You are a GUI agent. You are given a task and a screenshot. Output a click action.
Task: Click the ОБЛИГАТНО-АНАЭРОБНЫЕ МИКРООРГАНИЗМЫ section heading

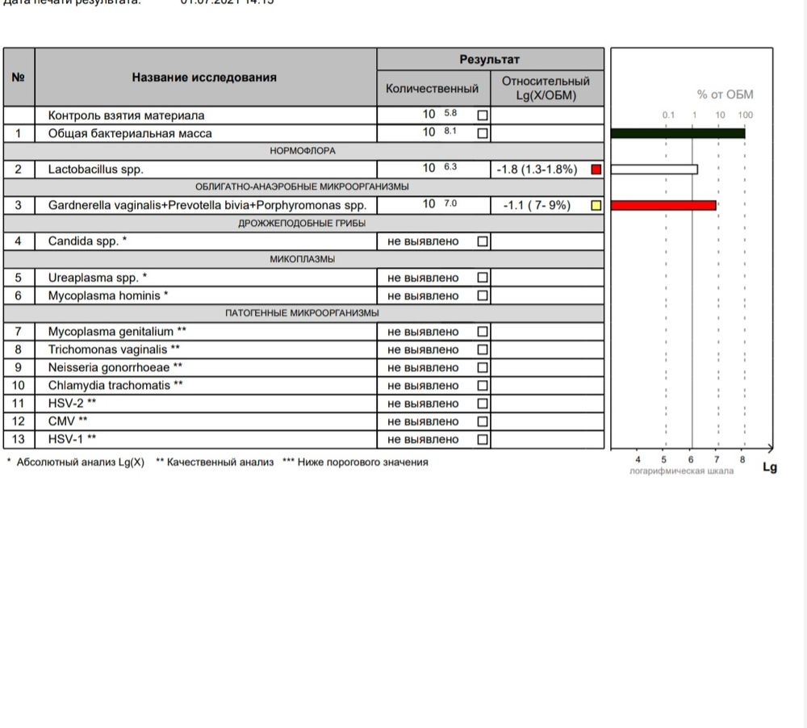[302, 187]
